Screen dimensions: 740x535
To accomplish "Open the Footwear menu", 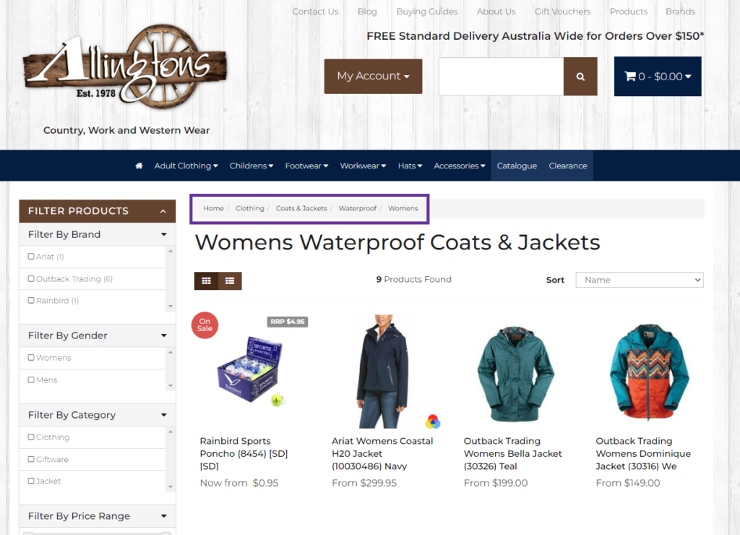I will coord(306,166).
